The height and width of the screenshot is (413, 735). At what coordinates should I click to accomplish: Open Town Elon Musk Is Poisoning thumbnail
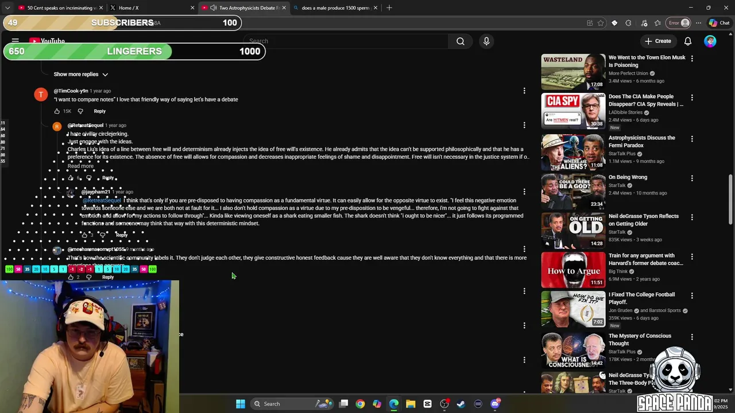click(573, 72)
